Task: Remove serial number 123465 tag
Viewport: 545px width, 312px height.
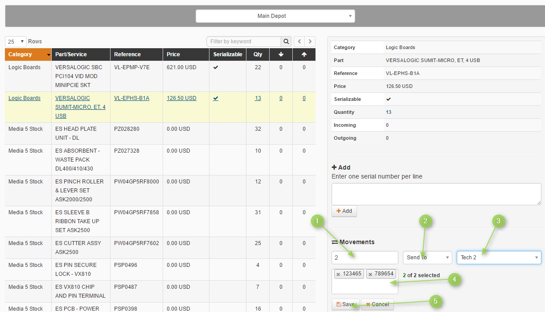Action: coord(338,274)
